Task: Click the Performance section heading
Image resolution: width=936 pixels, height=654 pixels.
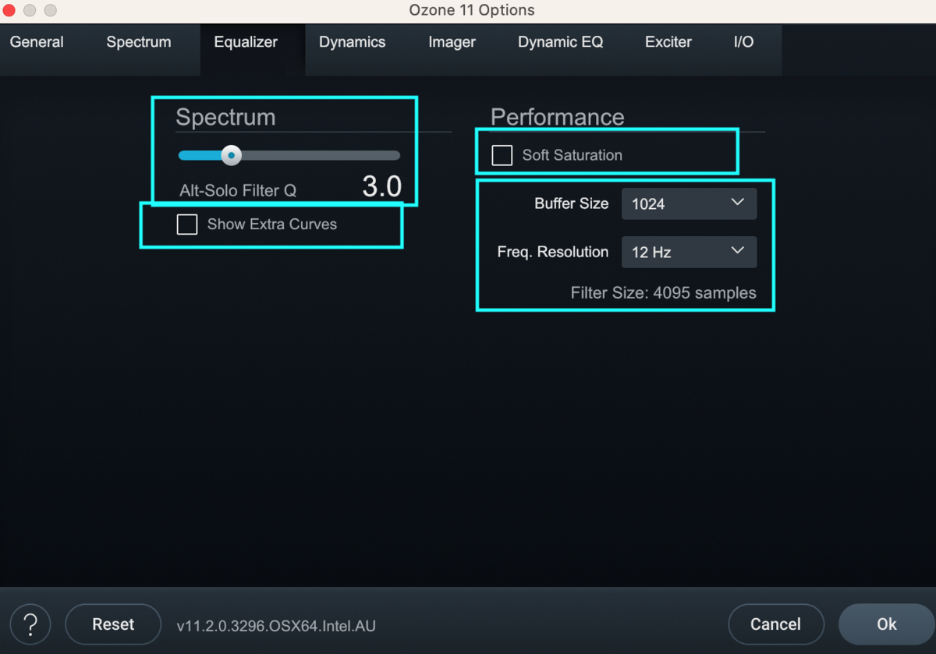Action: (557, 117)
